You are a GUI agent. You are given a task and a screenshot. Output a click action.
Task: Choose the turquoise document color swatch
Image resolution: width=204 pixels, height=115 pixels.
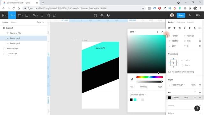[x=135, y=100]
